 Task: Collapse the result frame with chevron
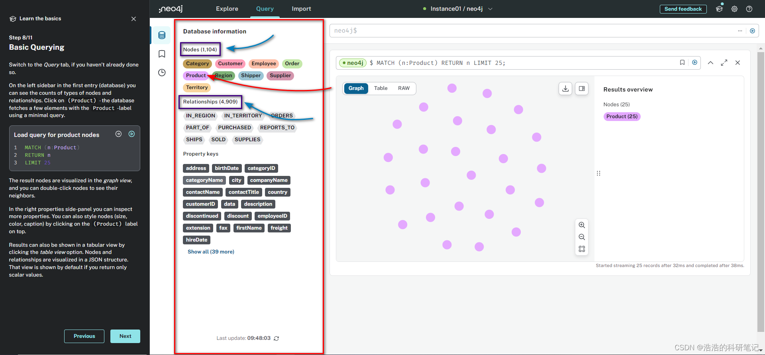(x=710, y=62)
